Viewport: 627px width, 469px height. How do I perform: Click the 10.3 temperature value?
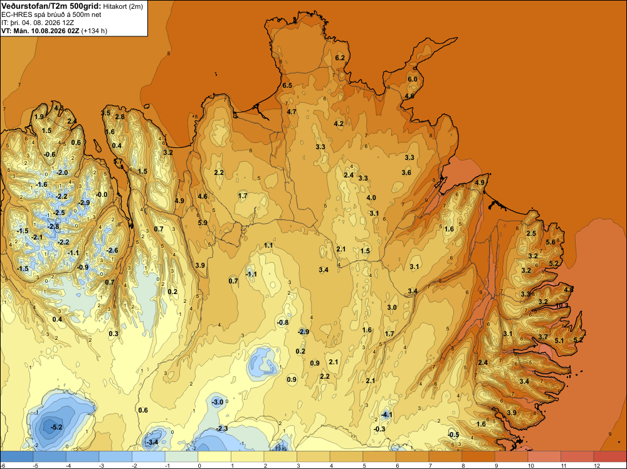(x=562, y=305)
